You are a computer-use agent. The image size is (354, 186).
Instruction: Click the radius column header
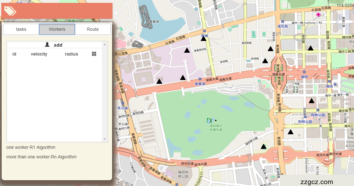71,54
